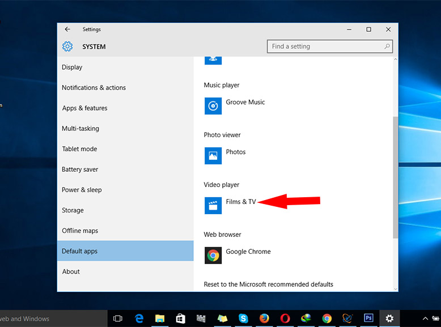The image size is (441, 327).
Task: Click the System gear icon
Action: [67, 46]
